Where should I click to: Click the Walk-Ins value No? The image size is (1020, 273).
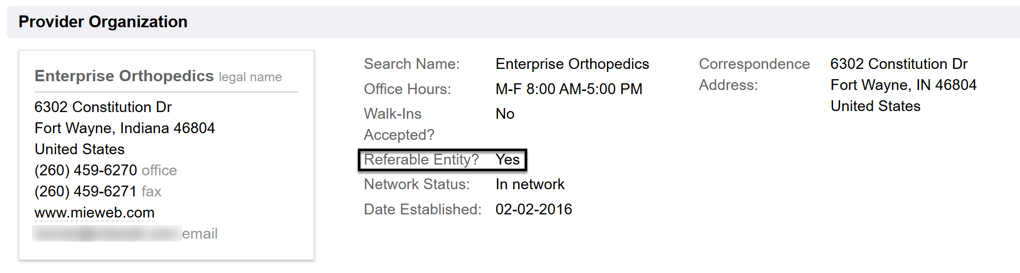click(505, 114)
